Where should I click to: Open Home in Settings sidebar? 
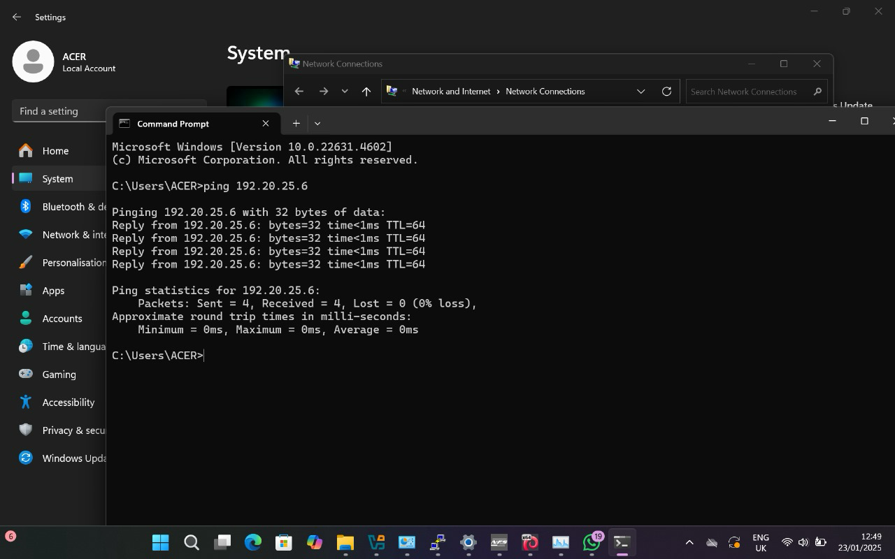pos(55,151)
